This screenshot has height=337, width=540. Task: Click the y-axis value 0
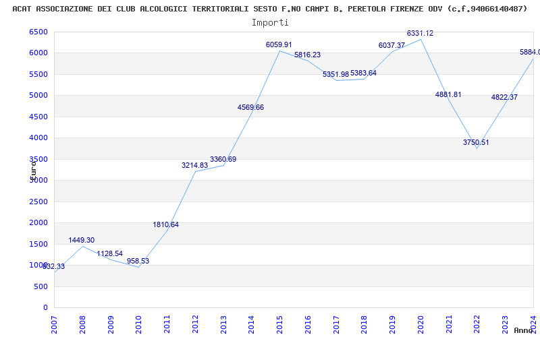click(x=45, y=308)
